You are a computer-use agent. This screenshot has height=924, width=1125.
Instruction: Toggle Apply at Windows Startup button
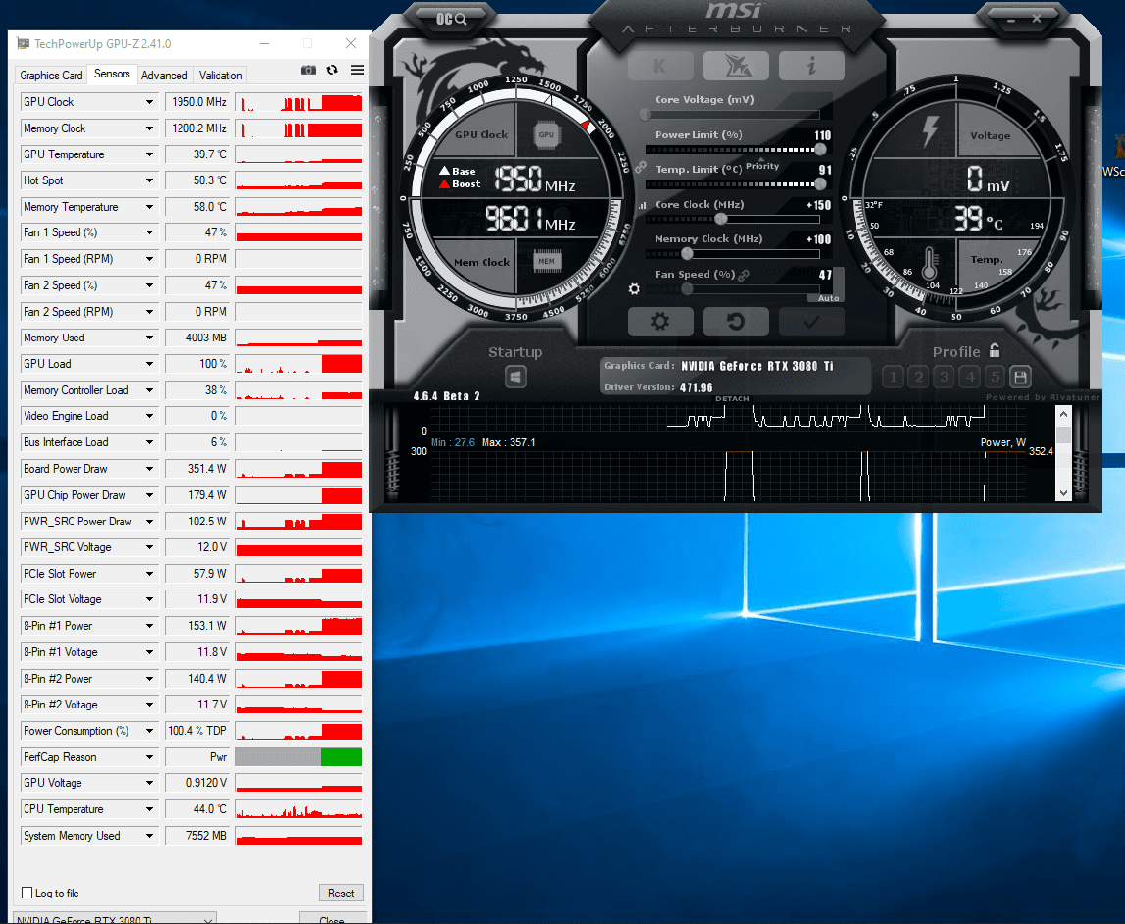pos(516,377)
